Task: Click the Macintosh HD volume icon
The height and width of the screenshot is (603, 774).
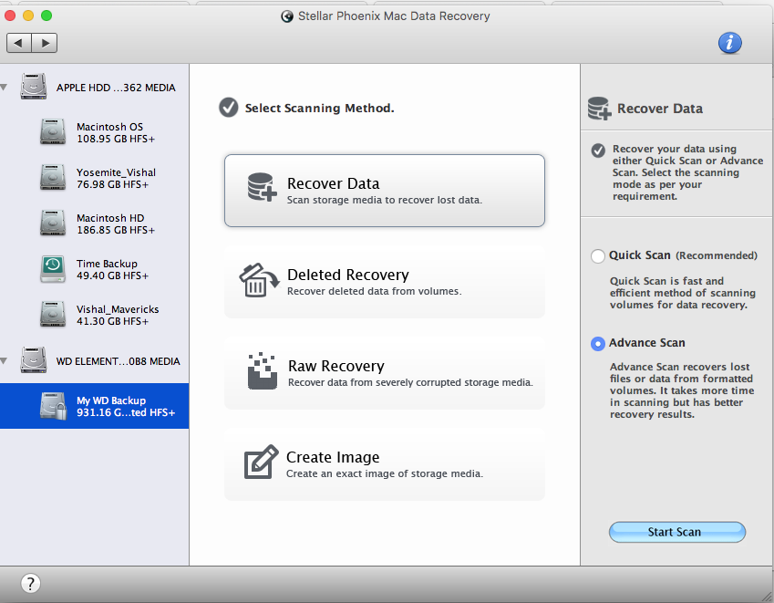Action: coord(53,224)
